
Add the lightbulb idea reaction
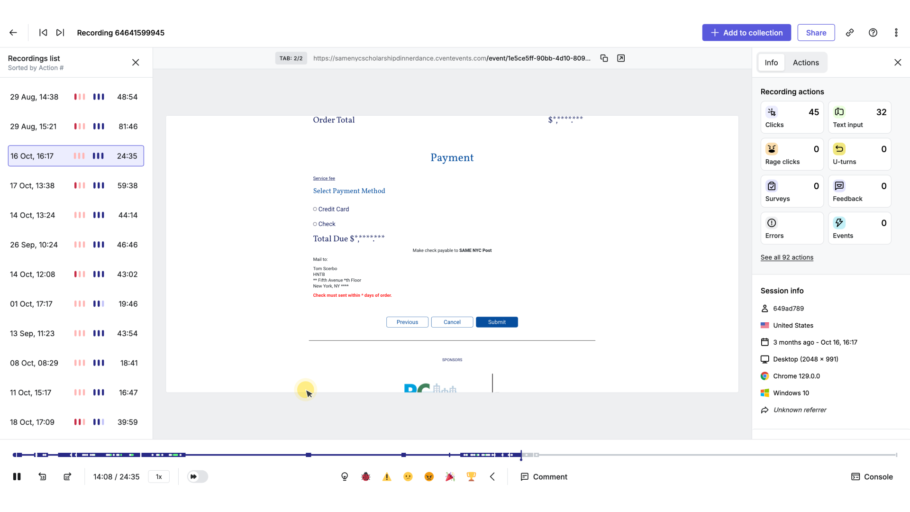tap(345, 476)
